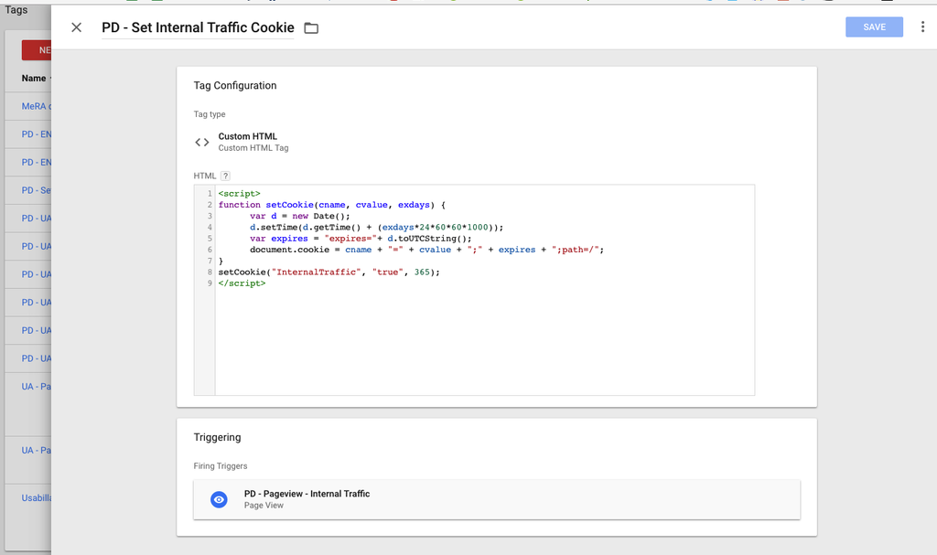The width and height of the screenshot is (937, 555).
Task: Open the PD - Se tag in background list
Action: (36, 190)
